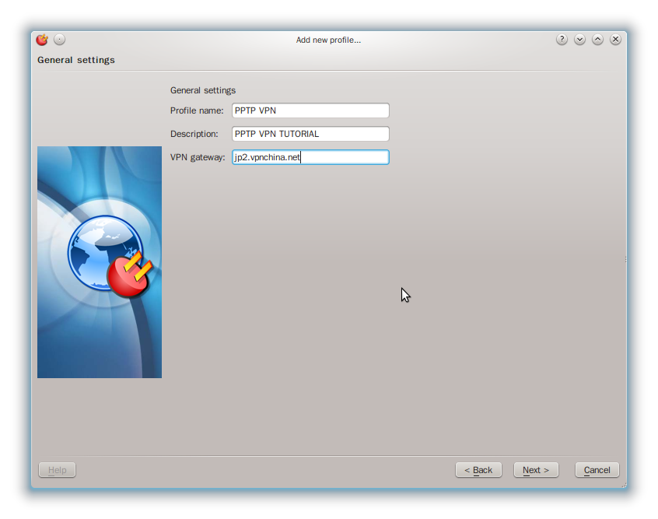Click the application icon in the title bar

42,40
